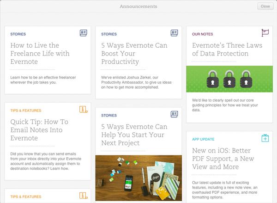Image resolution: width=277 pixels, height=203 pixels.
Task: Click the green padlocks banner image
Action: pos(229,79)
